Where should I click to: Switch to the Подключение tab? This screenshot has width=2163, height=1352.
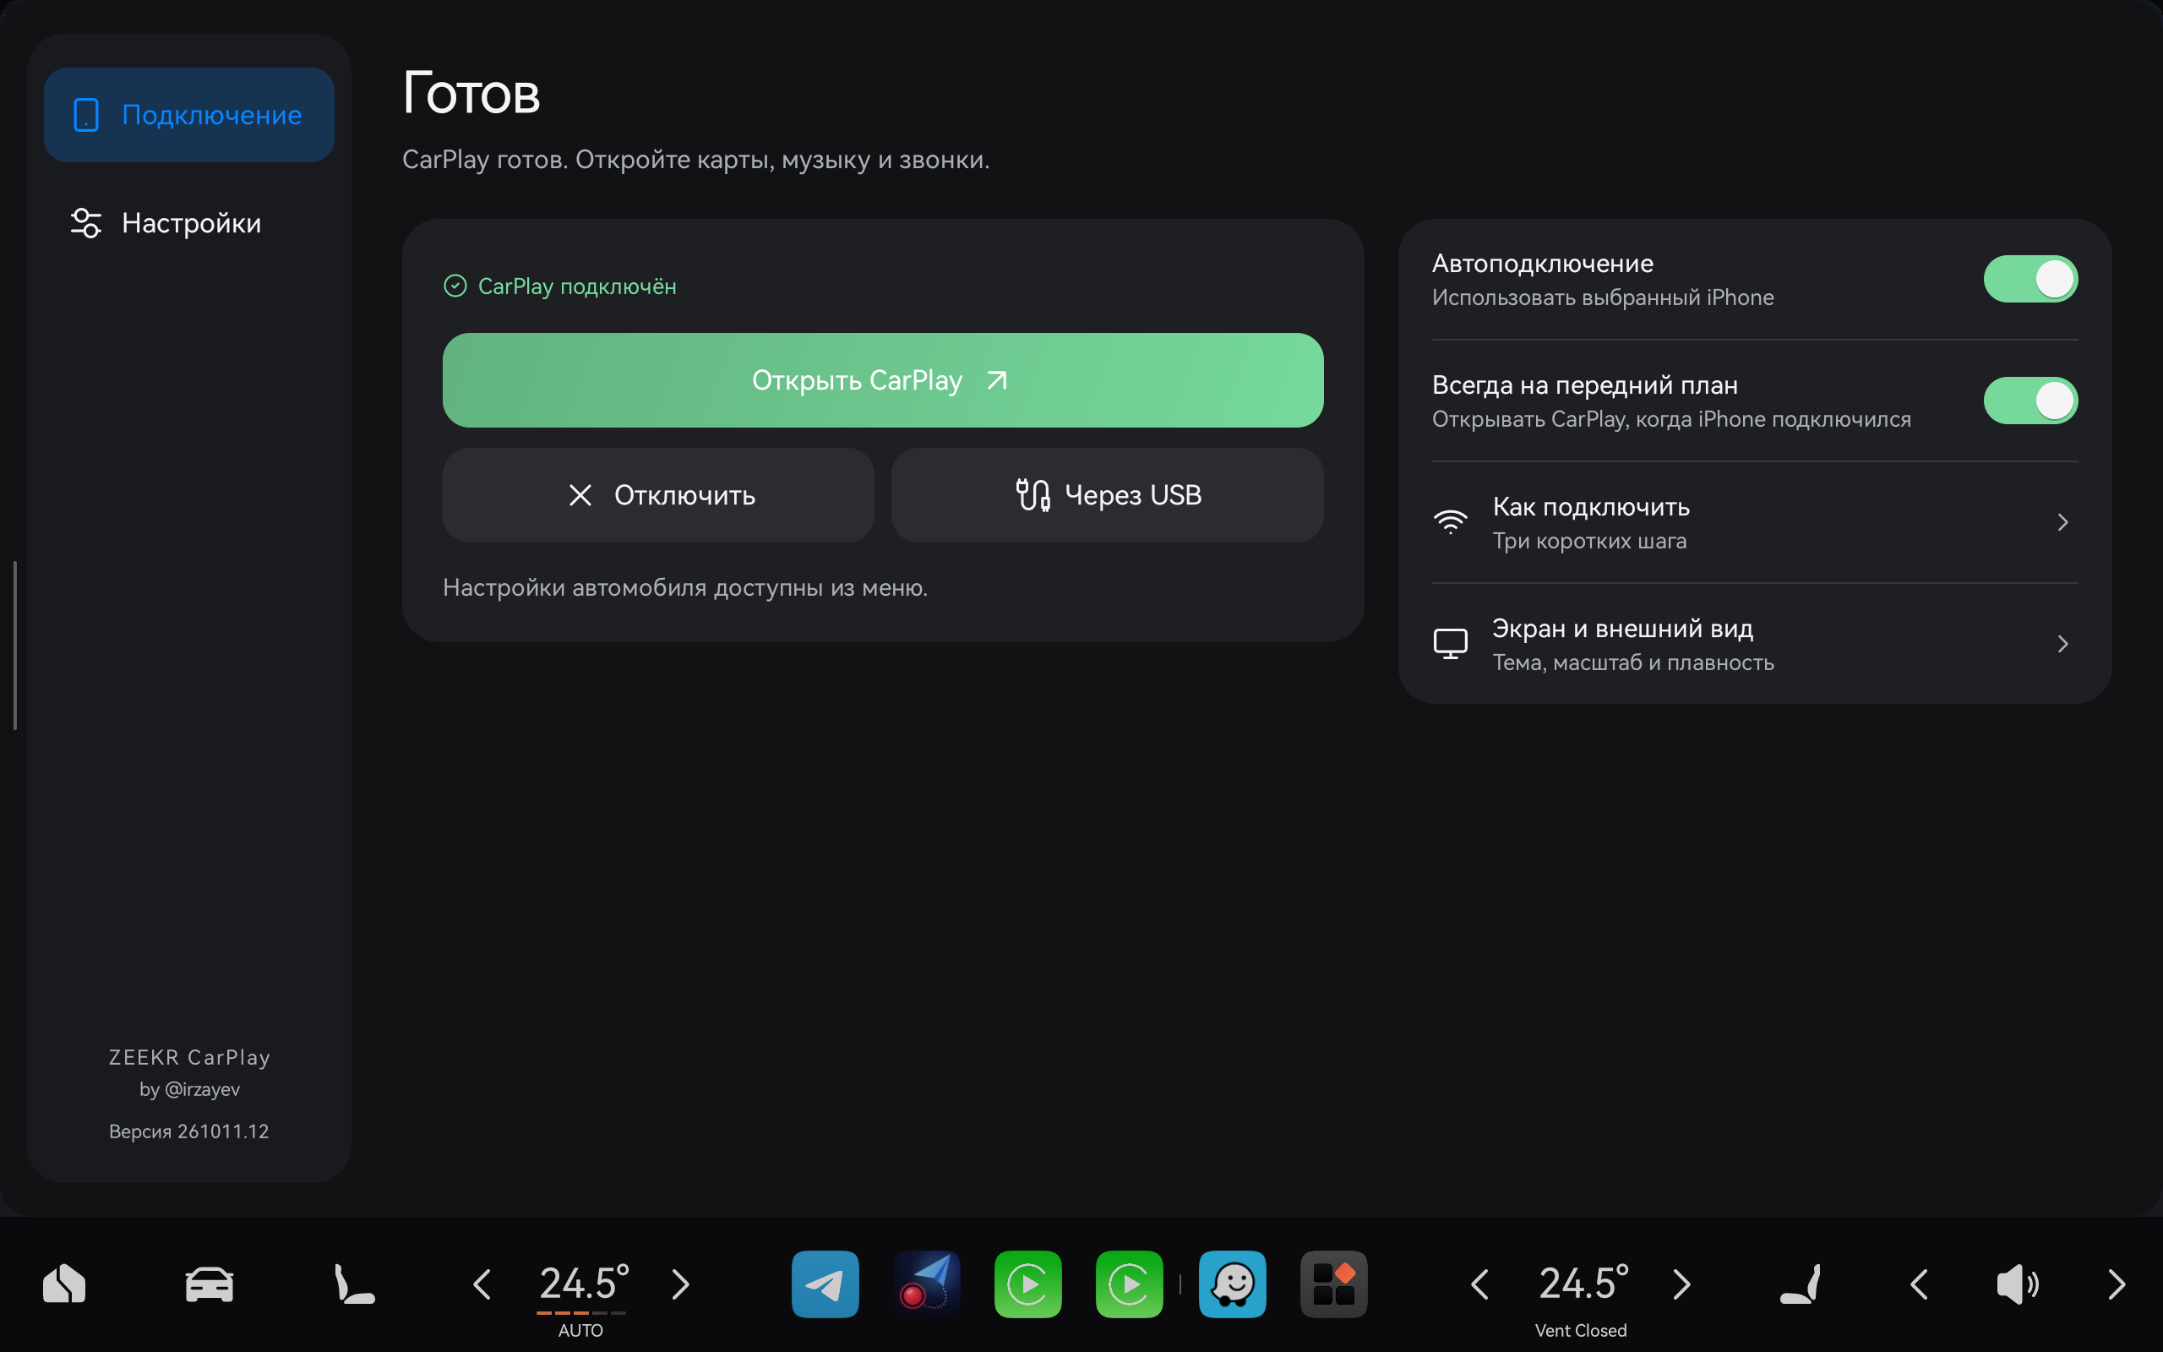[188, 114]
